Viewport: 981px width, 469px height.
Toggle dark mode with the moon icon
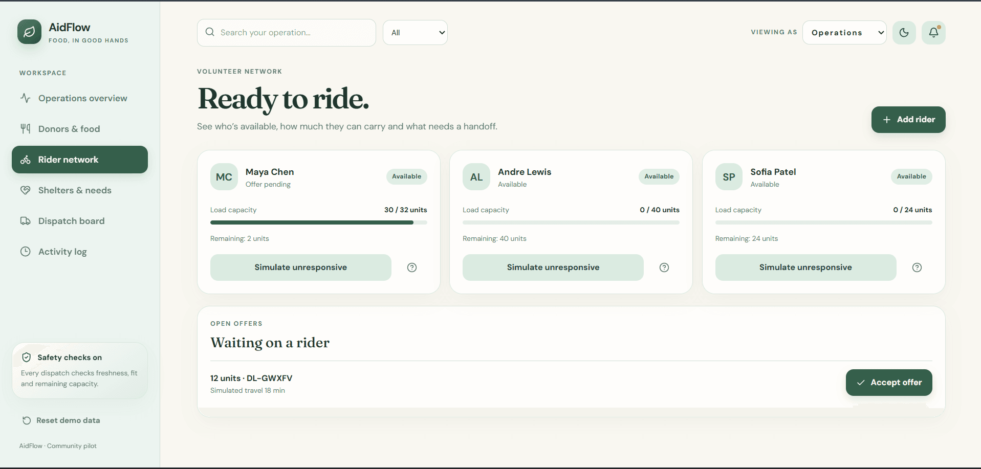(904, 33)
